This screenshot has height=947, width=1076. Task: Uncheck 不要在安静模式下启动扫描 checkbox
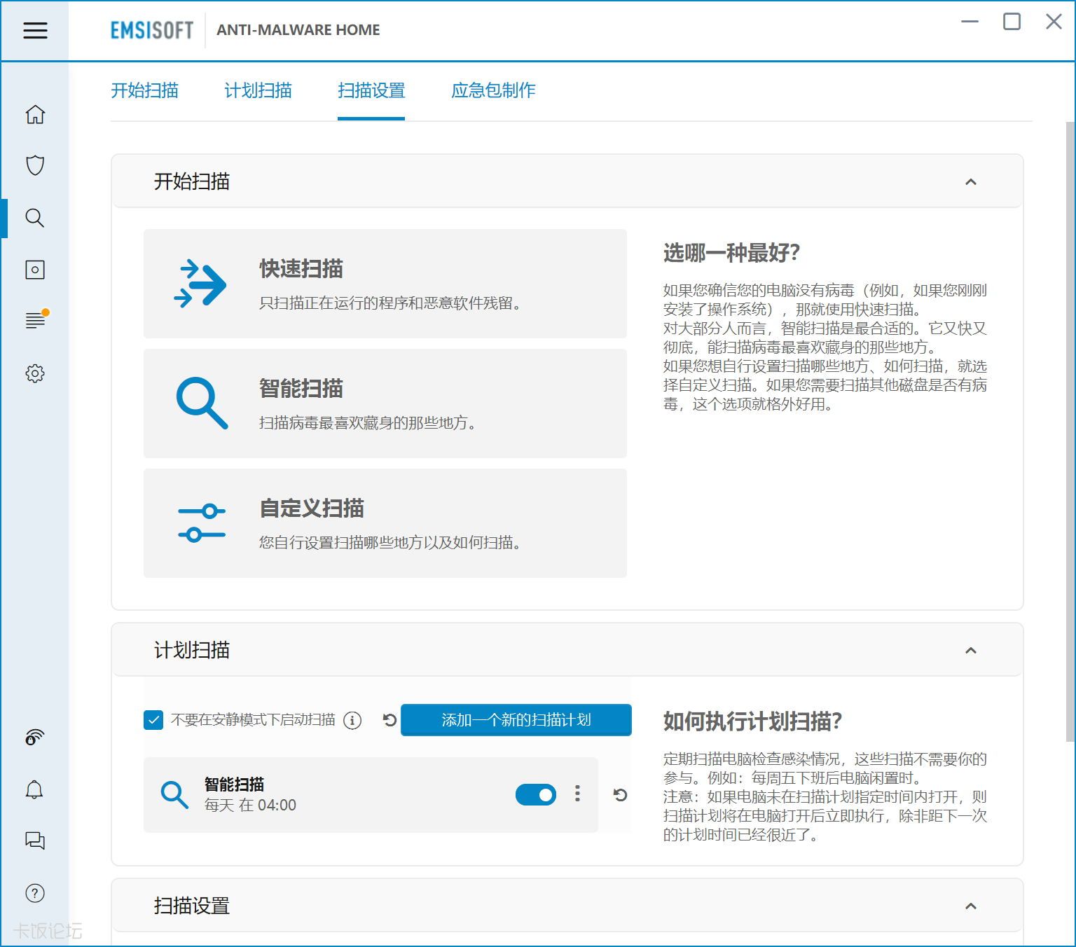click(x=153, y=720)
